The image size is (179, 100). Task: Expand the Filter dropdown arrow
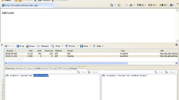click(x=78, y=46)
